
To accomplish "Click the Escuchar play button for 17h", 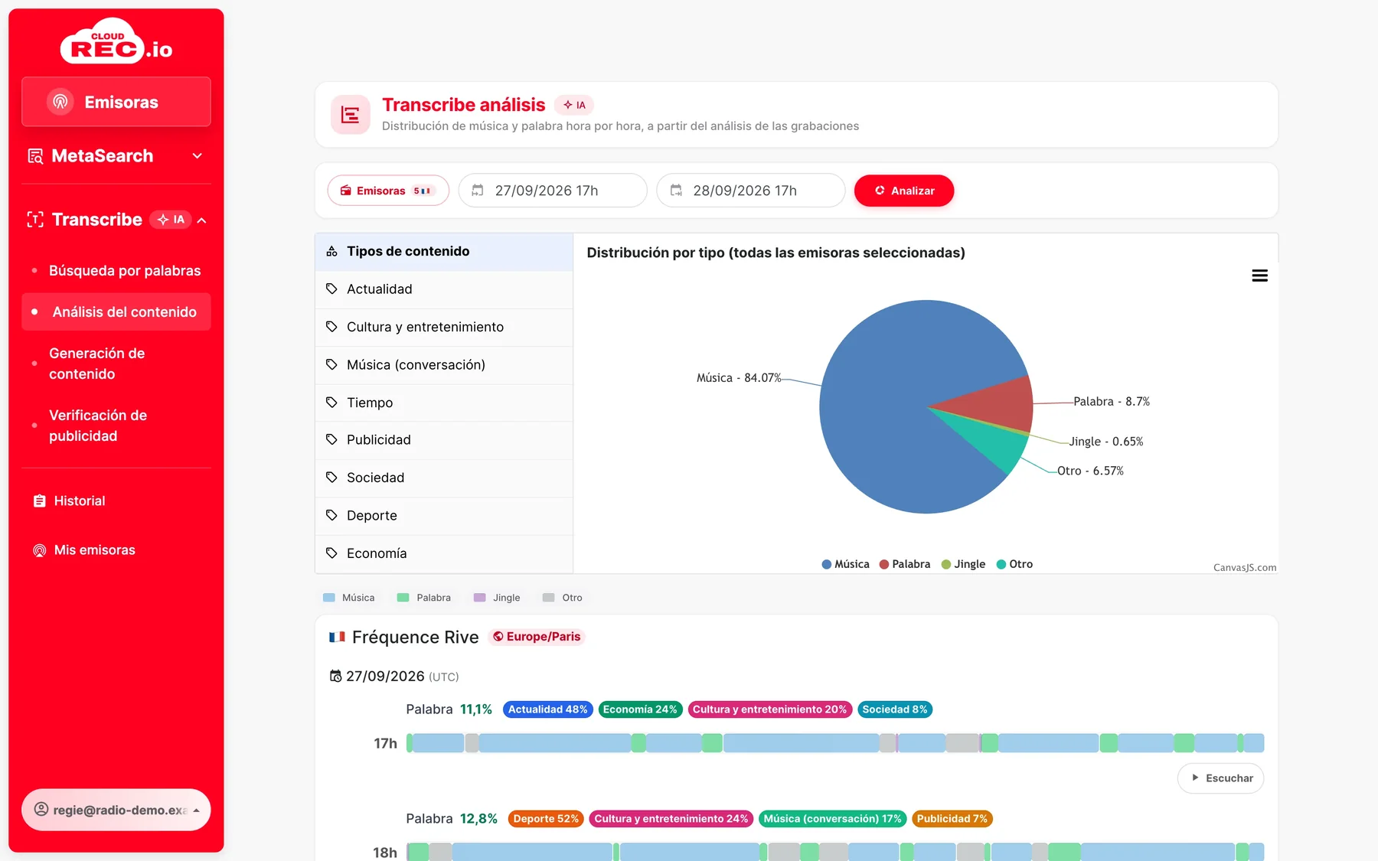I will pyautogui.click(x=1221, y=778).
